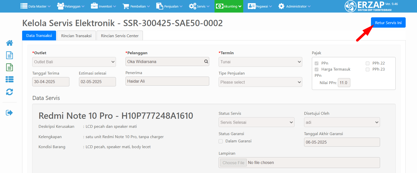Click the Retur Servis Ini button
417x173 pixels.
(x=388, y=23)
